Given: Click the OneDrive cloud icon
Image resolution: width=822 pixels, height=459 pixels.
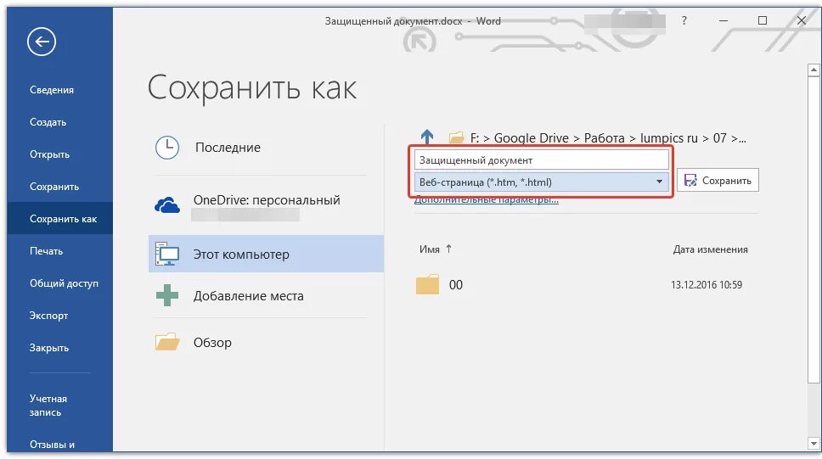Looking at the screenshot, I should click(167, 204).
